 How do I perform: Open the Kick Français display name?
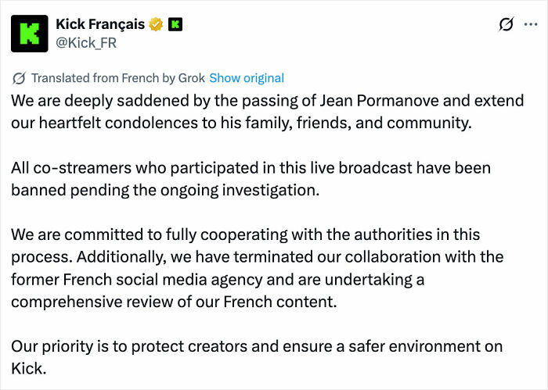point(100,24)
